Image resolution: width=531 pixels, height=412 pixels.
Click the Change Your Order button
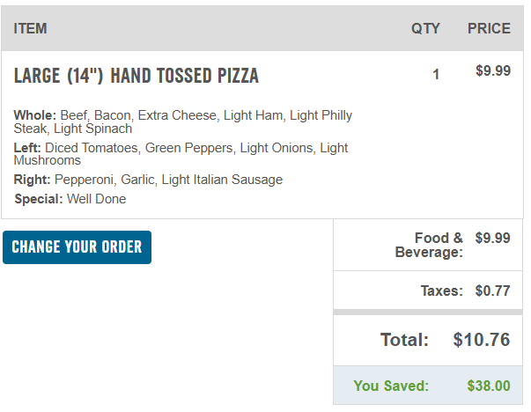tap(77, 247)
